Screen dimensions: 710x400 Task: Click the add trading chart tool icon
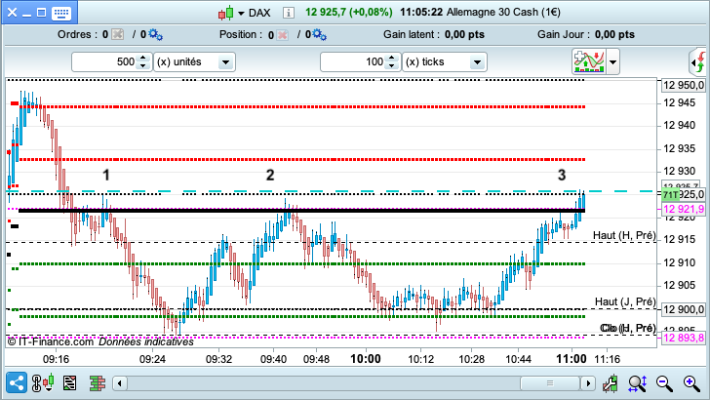[589, 61]
